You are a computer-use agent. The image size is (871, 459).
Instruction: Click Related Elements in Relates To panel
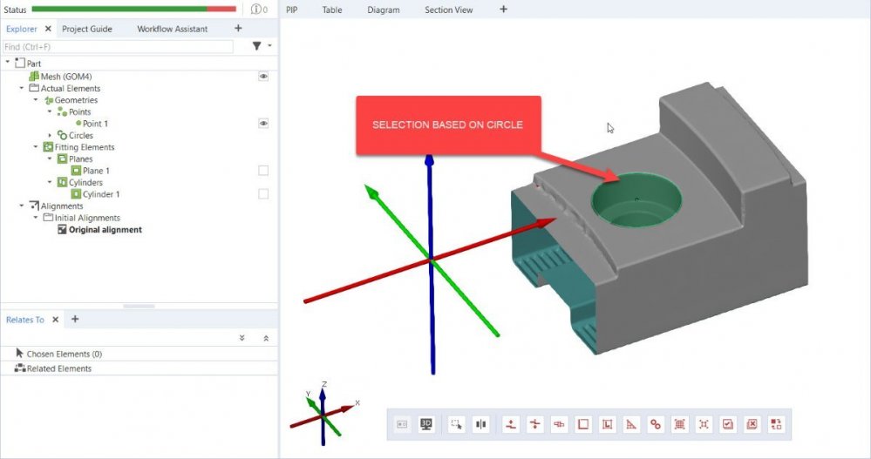(x=60, y=368)
